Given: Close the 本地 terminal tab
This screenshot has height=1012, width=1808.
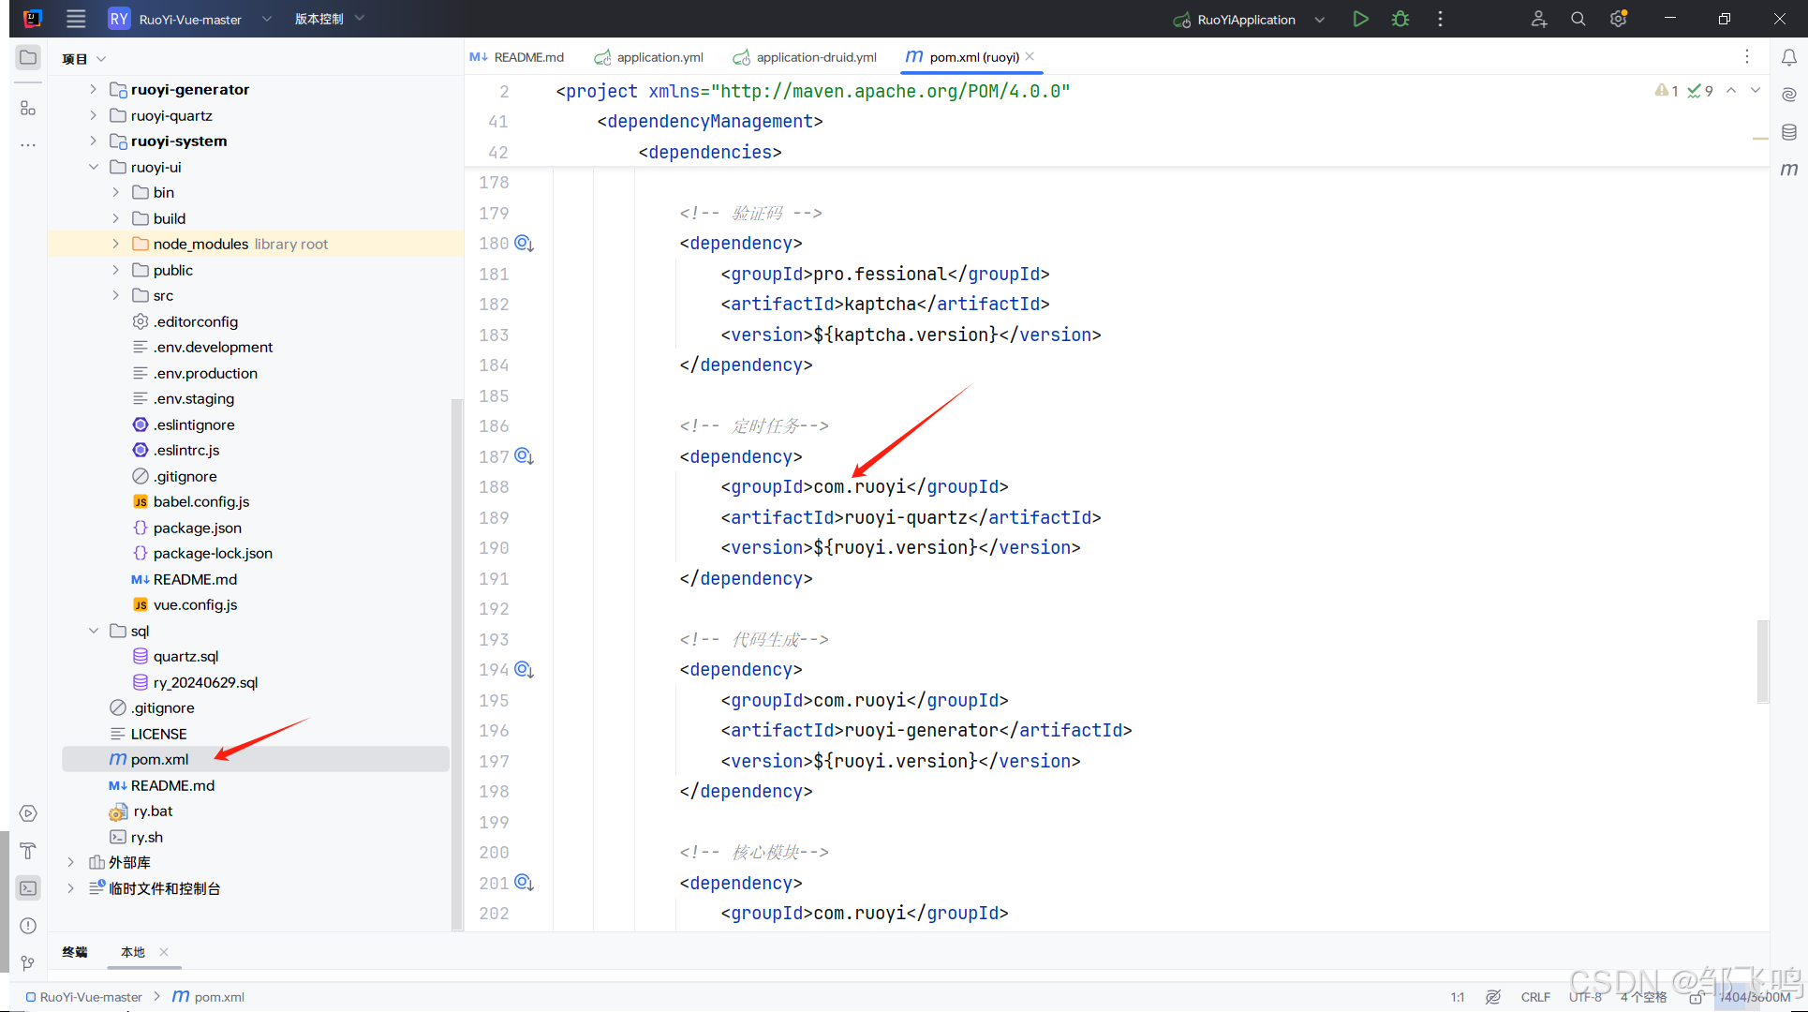Looking at the screenshot, I should 164,952.
